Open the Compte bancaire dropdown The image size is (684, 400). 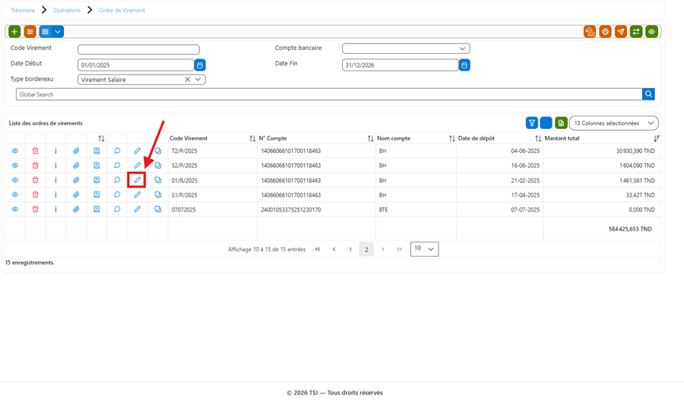click(x=405, y=48)
